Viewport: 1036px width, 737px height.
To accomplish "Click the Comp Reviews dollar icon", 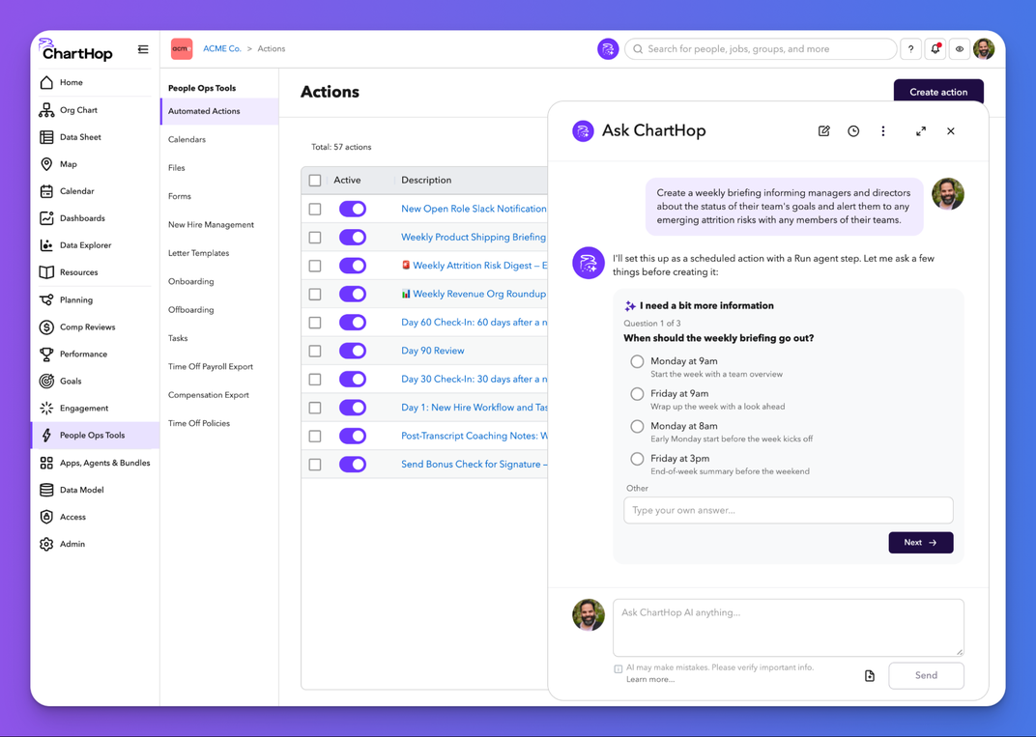I will [x=46, y=327].
